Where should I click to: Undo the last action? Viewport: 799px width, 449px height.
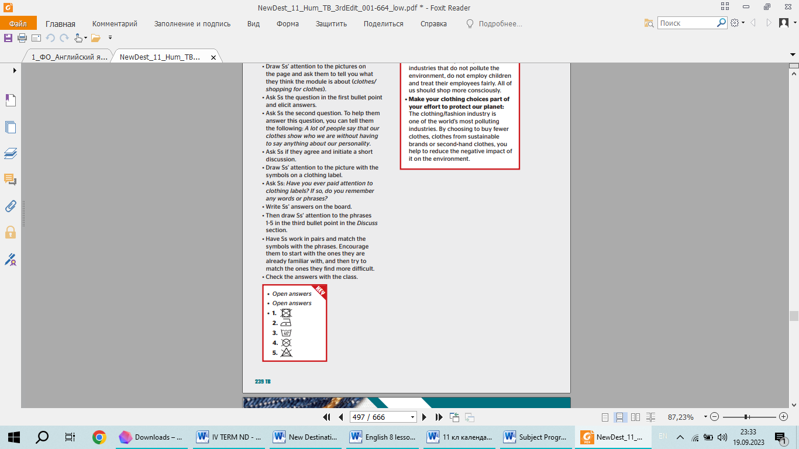(x=50, y=38)
